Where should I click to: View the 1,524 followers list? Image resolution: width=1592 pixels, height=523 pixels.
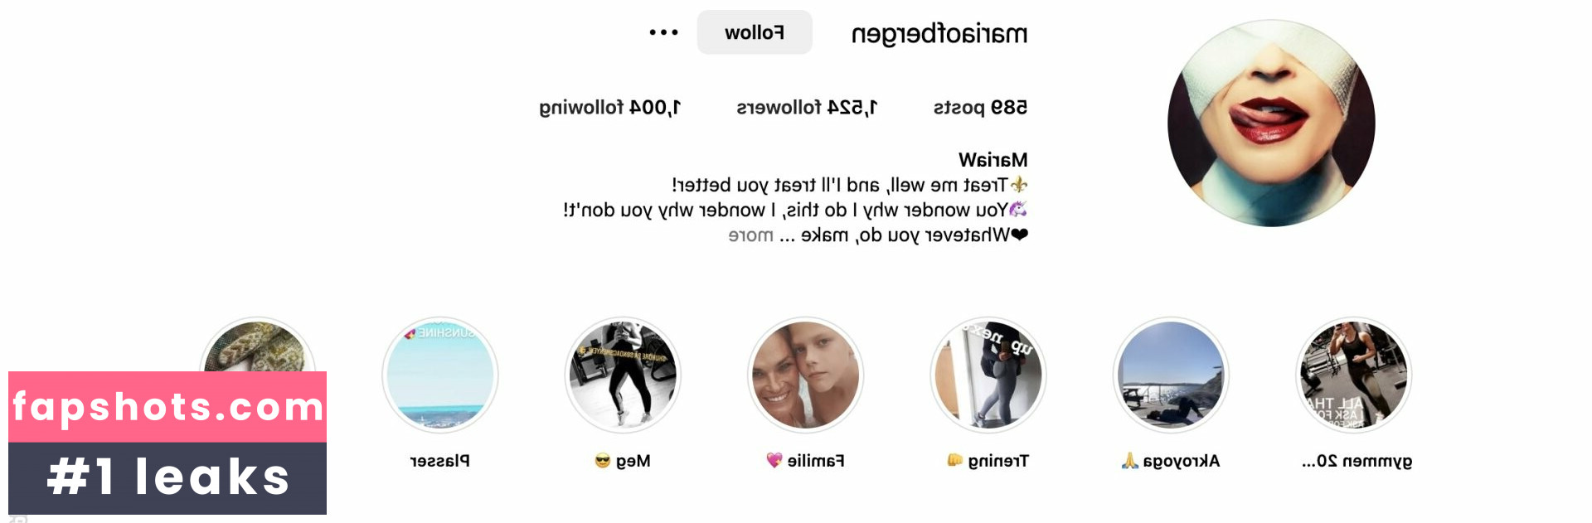807,108
